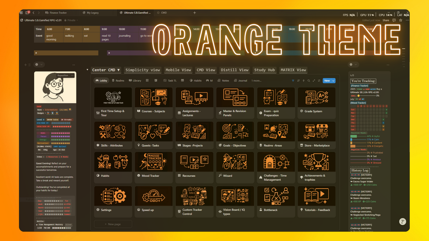Show the '1 more...' hidden views
The width and height of the screenshot is (429, 241).
(x=257, y=81)
